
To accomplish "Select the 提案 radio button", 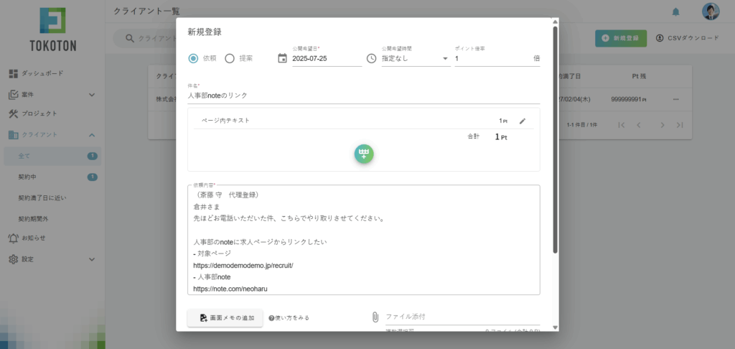I will (x=230, y=58).
